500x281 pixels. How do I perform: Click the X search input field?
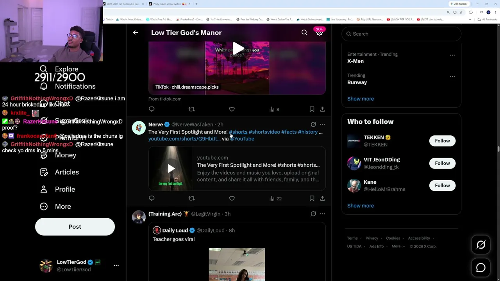(401, 34)
